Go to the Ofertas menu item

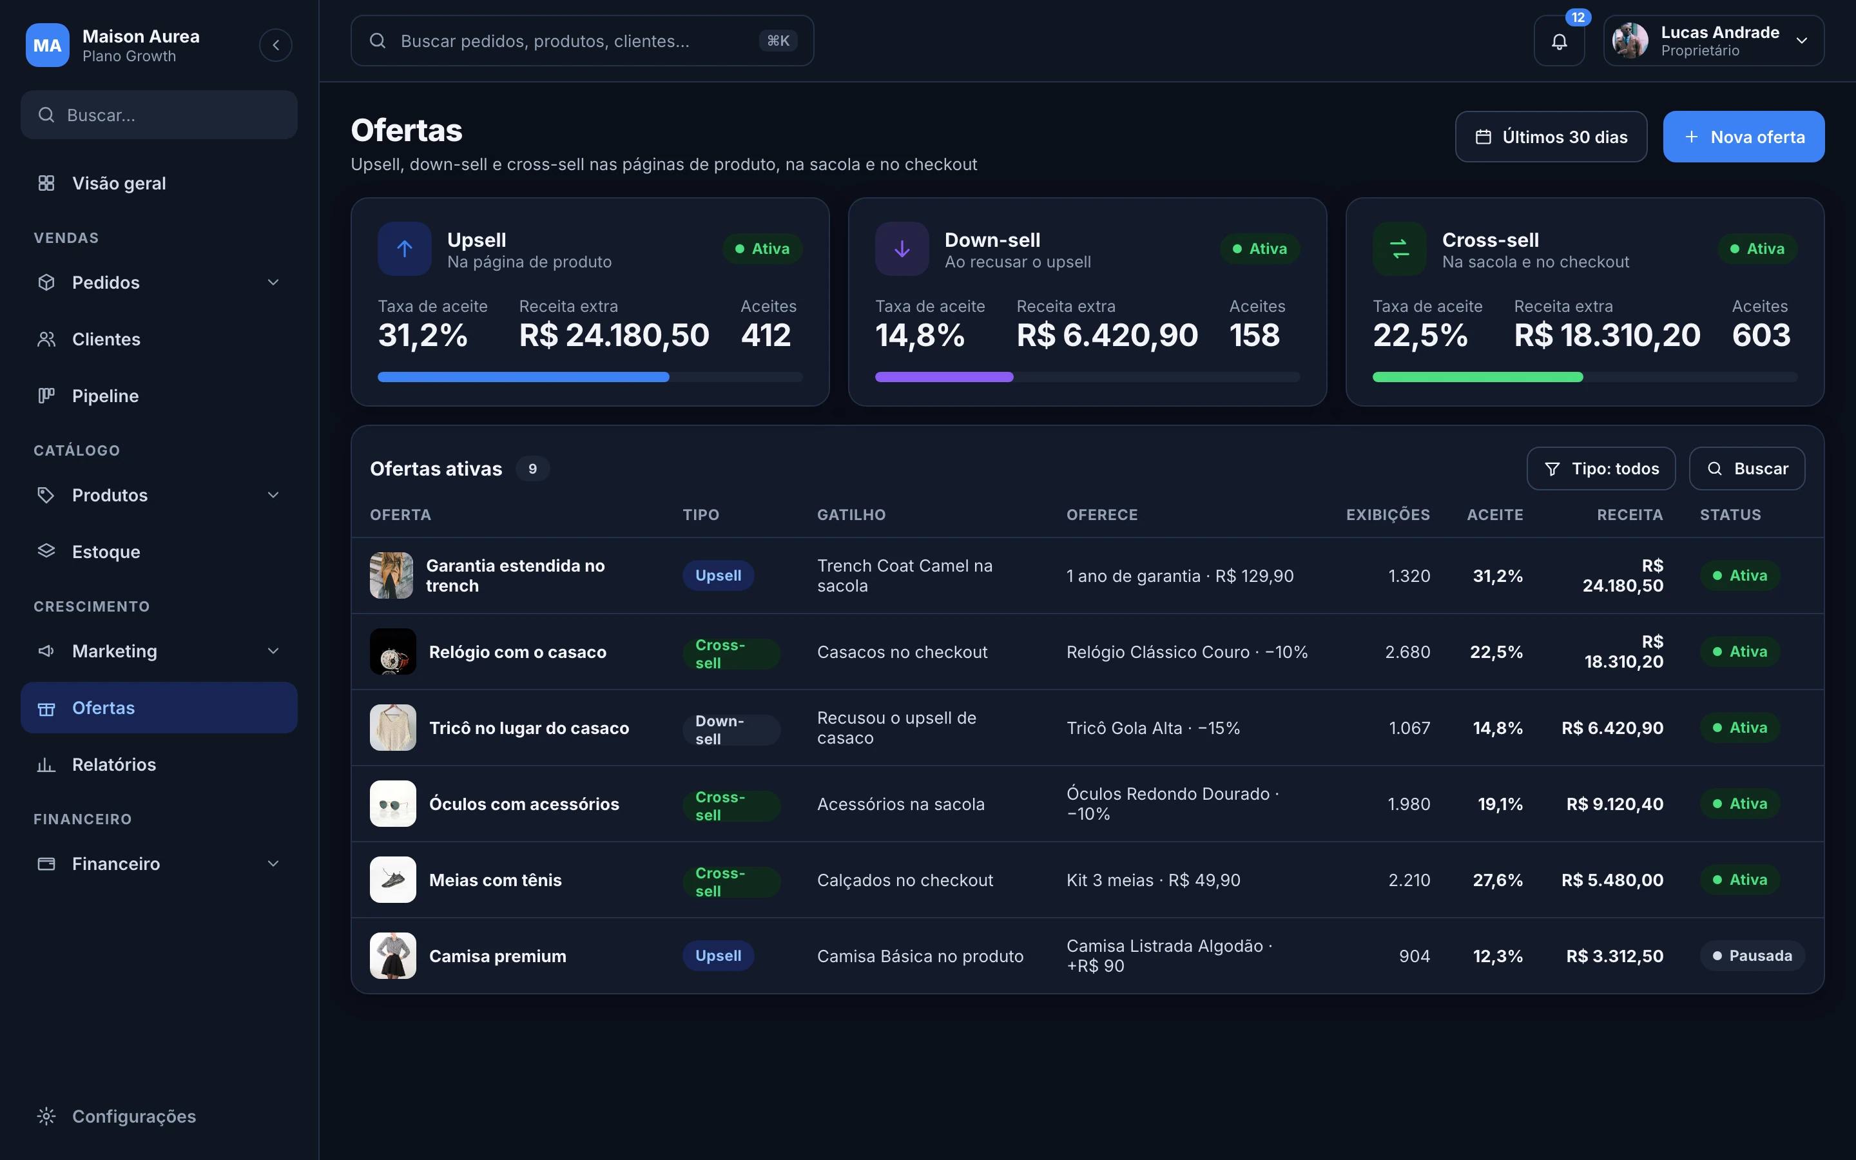tap(159, 708)
